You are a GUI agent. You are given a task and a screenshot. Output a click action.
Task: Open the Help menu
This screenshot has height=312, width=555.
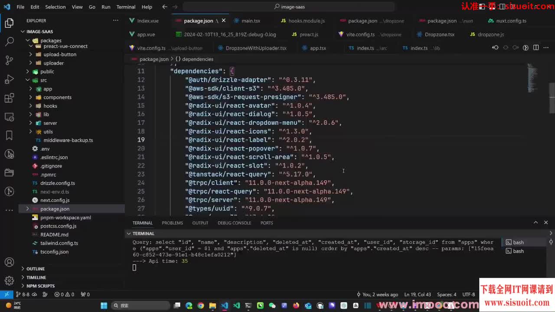147,7
